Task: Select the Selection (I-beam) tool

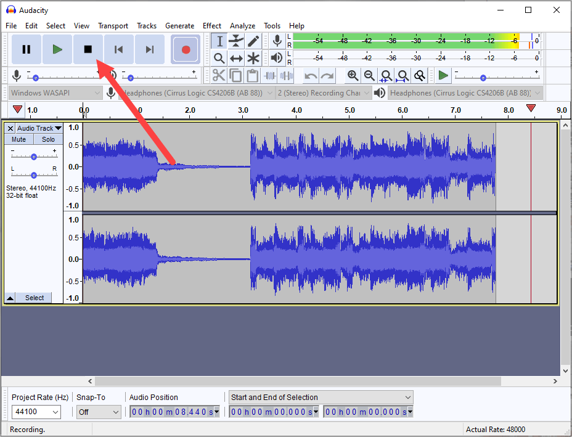Action: point(219,41)
